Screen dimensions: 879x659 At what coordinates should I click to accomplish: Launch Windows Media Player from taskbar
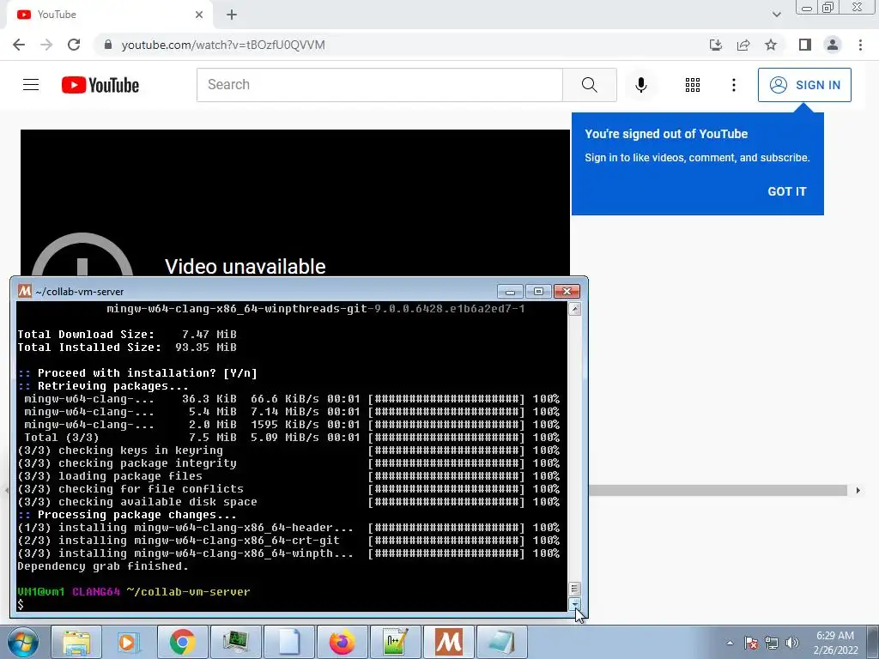tap(130, 642)
